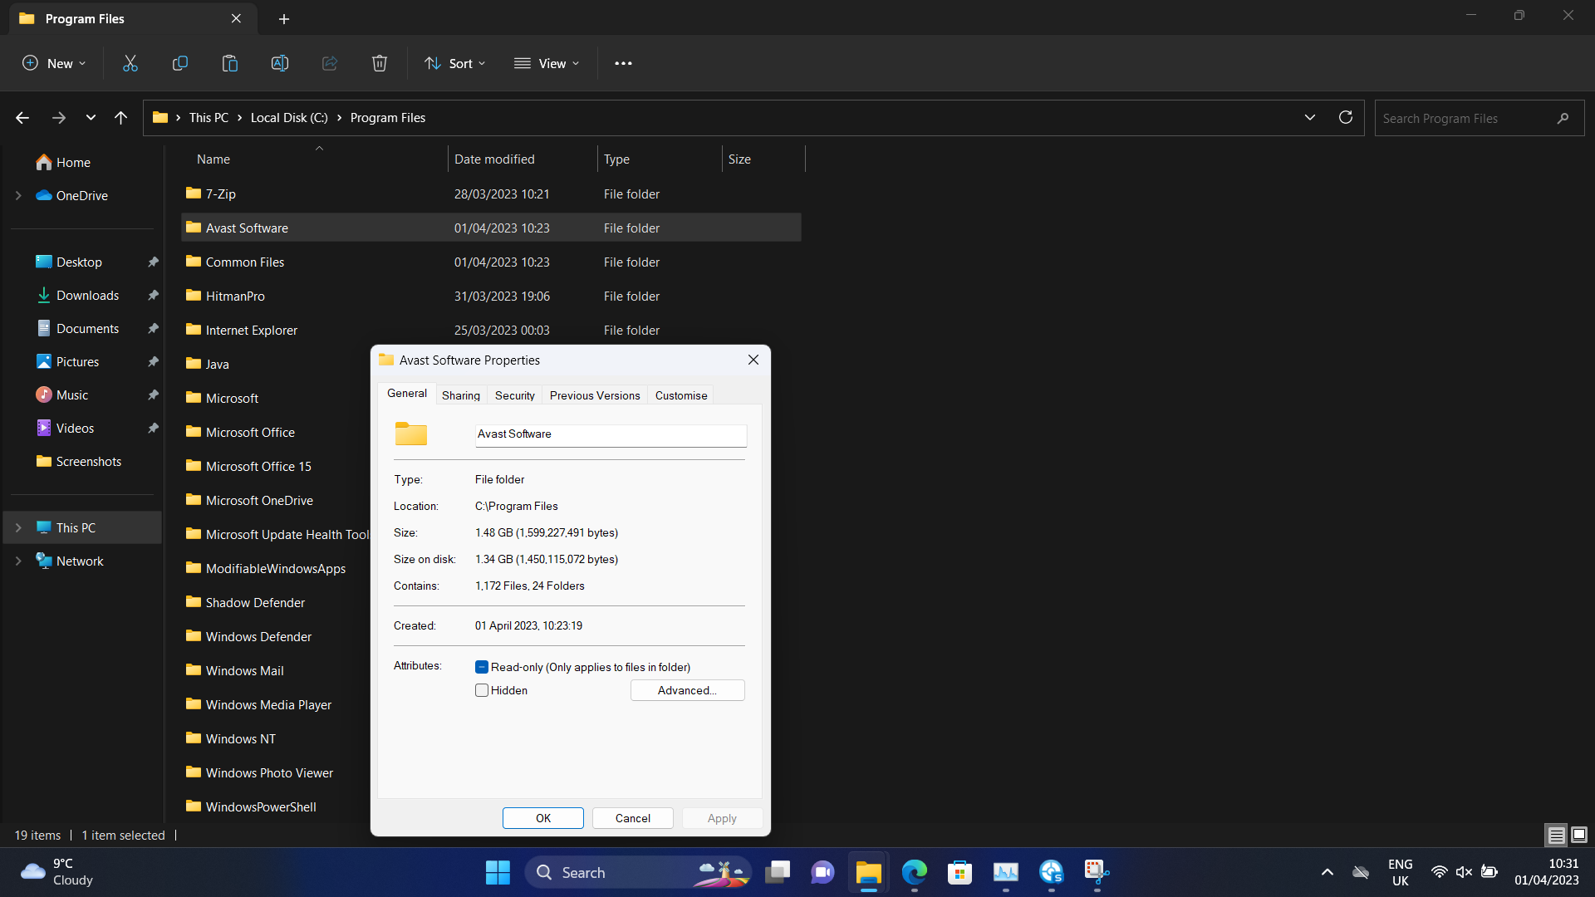This screenshot has height=897, width=1595.
Task: Switch to the Security tab
Action: click(514, 395)
